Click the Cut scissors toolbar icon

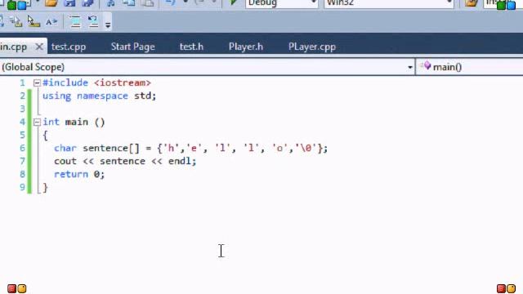(x=111, y=3)
